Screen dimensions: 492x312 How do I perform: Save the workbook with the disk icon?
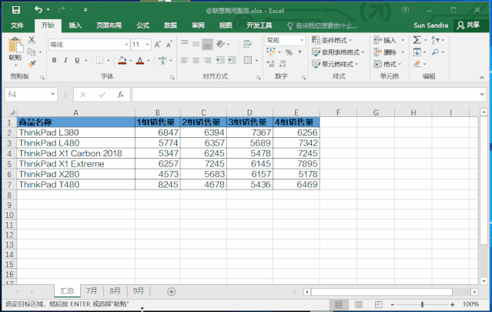pyautogui.click(x=16, y=10)
